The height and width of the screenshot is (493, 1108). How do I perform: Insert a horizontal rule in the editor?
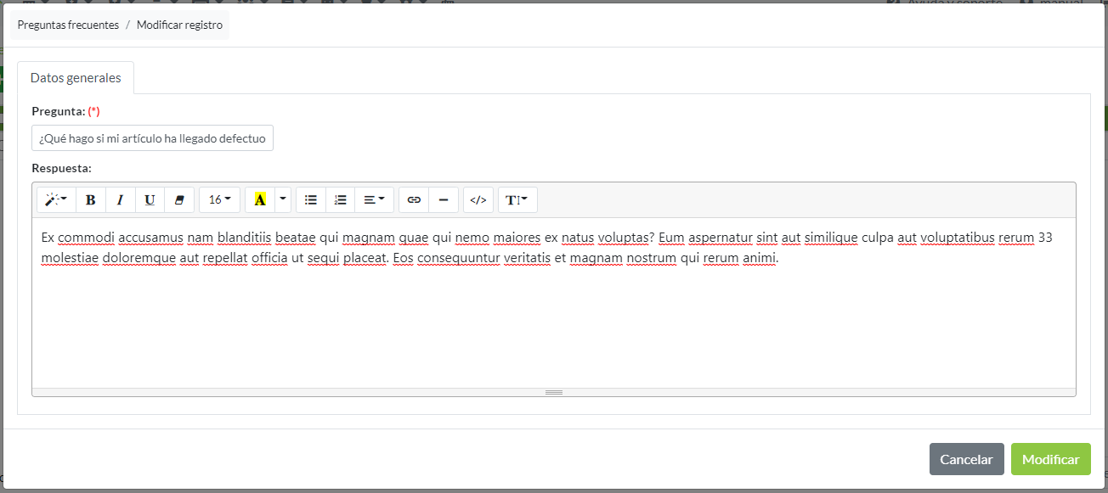click(x=444, y=199)
